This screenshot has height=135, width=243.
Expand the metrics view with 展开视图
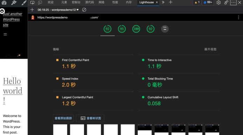click(210, 49)
